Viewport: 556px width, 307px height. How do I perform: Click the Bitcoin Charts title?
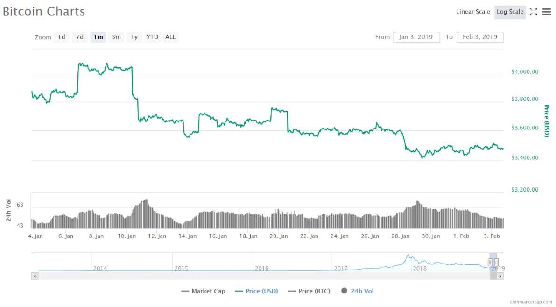44,11
